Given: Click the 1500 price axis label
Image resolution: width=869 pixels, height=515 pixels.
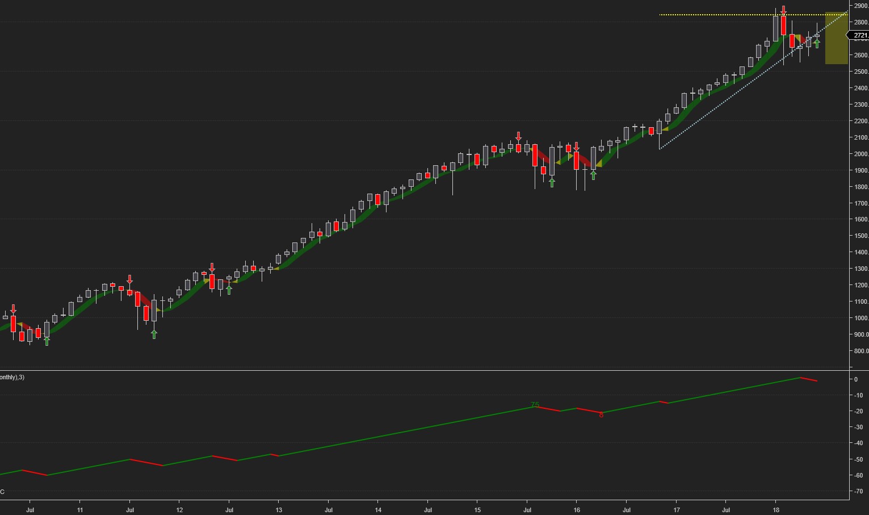Looking at the screenshot, I should (x=860, y=236).
